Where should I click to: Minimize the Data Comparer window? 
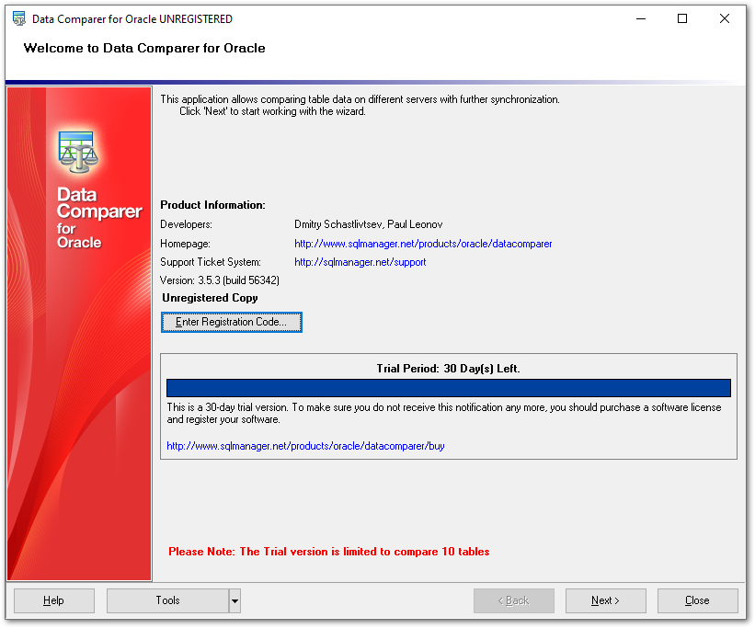pyautogui.click(x=641, y=18)
